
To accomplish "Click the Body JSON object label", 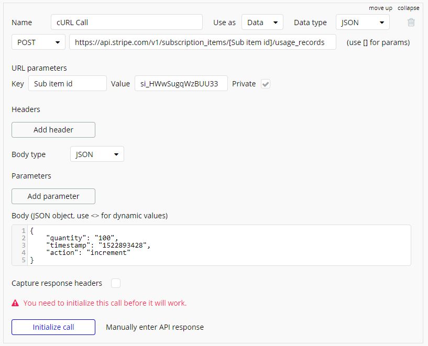I will (90, 216).
